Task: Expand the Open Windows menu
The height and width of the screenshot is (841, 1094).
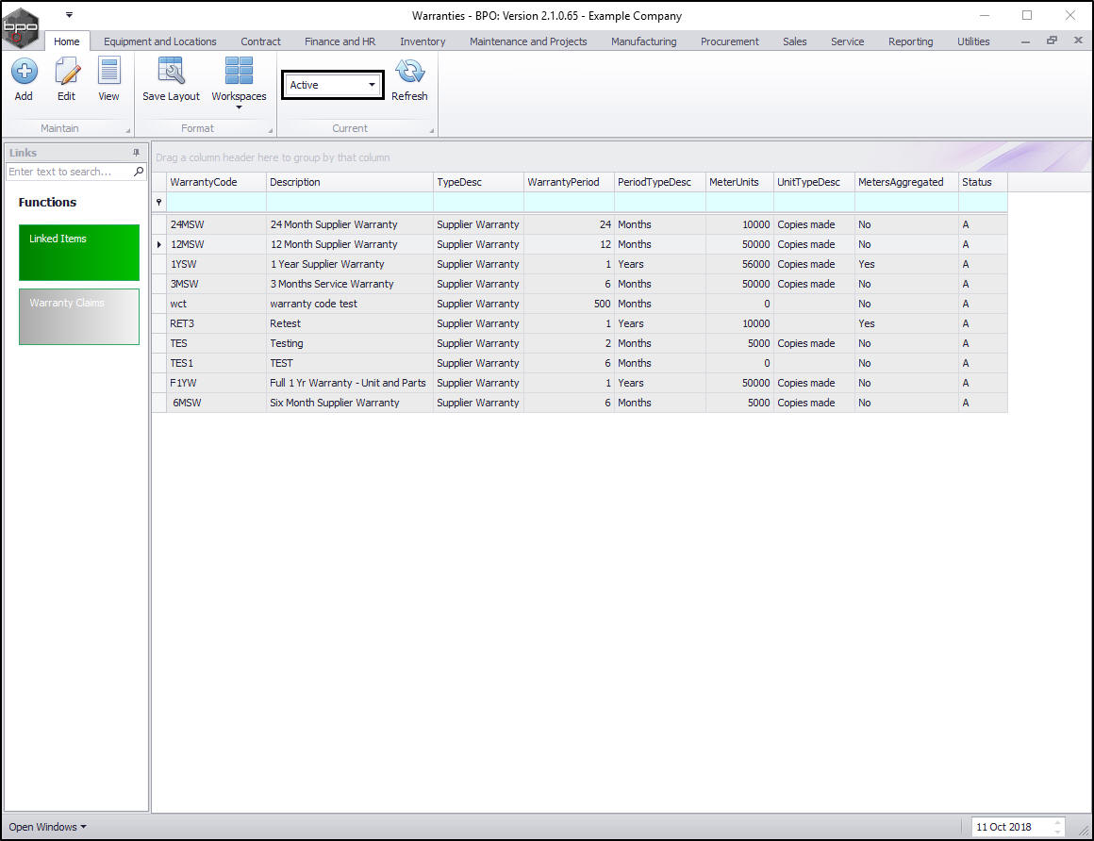Action: coord(47,826)
